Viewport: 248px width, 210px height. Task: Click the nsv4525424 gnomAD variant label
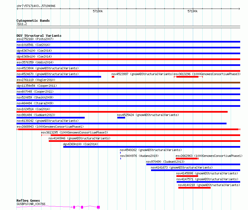(148, 115)
